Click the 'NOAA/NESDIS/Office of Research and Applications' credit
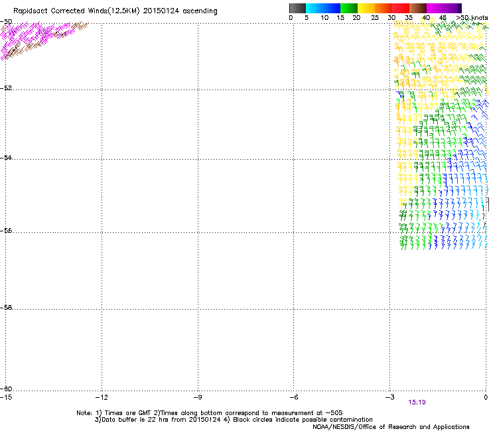 pos(391,427)
